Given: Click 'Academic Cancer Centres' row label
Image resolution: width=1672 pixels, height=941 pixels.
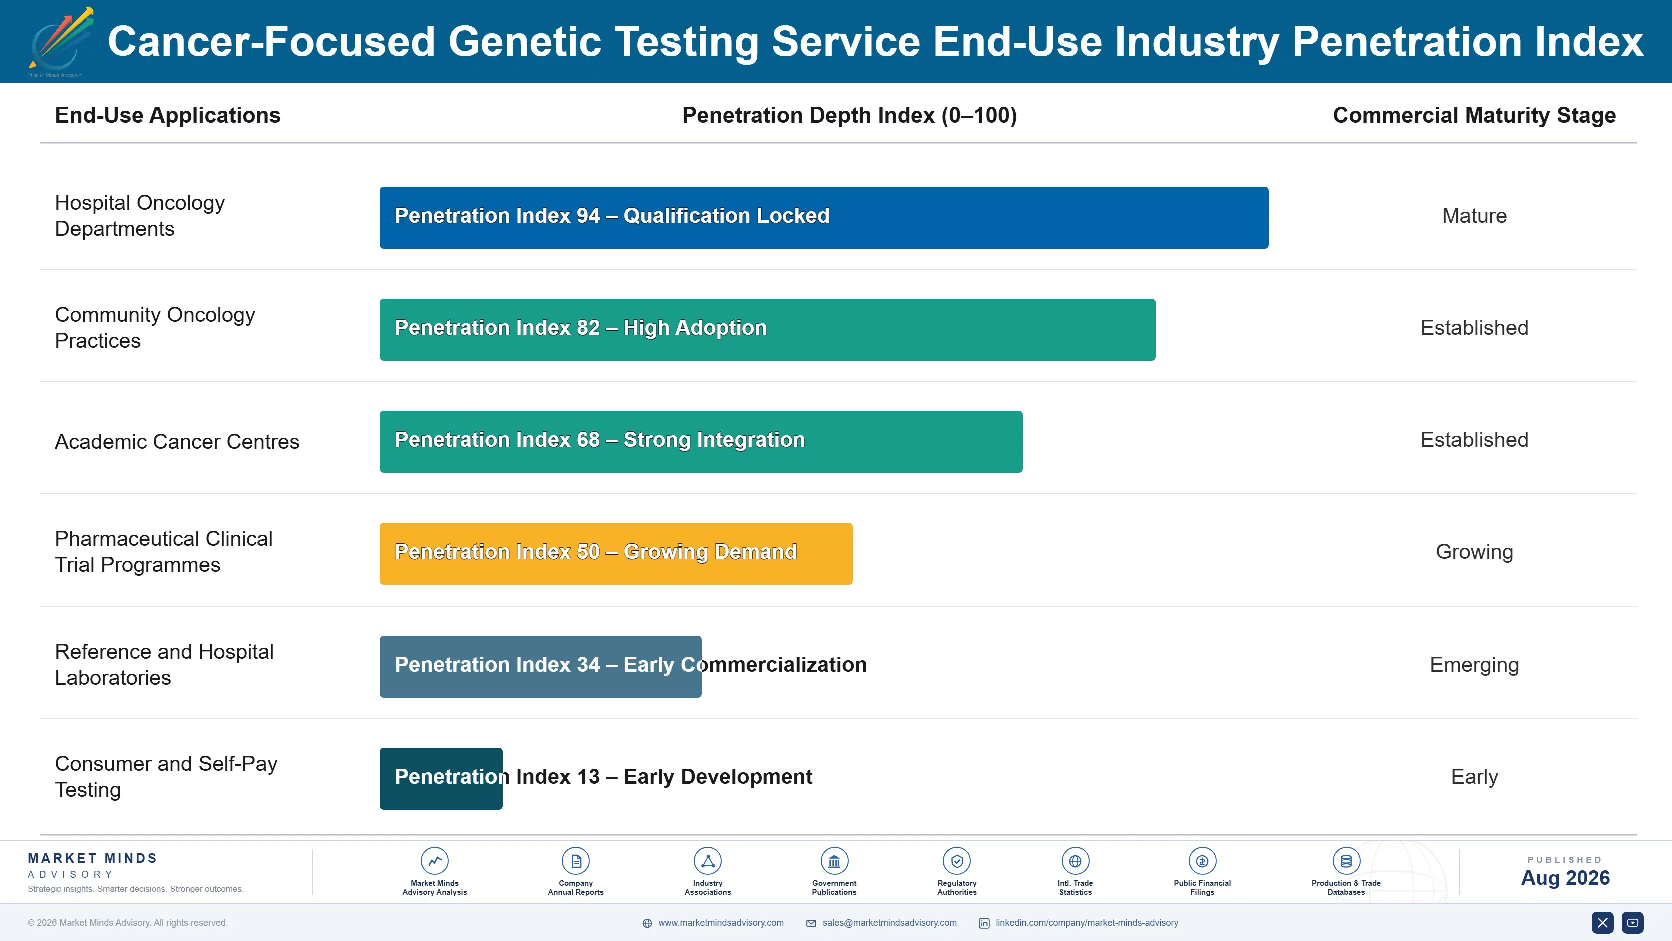Looking at the screenshot, I should (x=177, y=441).
